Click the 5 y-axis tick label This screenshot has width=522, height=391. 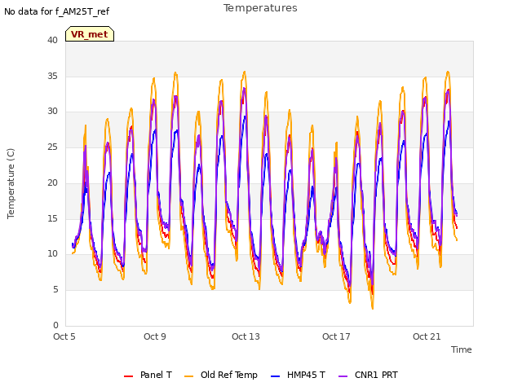pyautogui.click(x=55, y=290)
